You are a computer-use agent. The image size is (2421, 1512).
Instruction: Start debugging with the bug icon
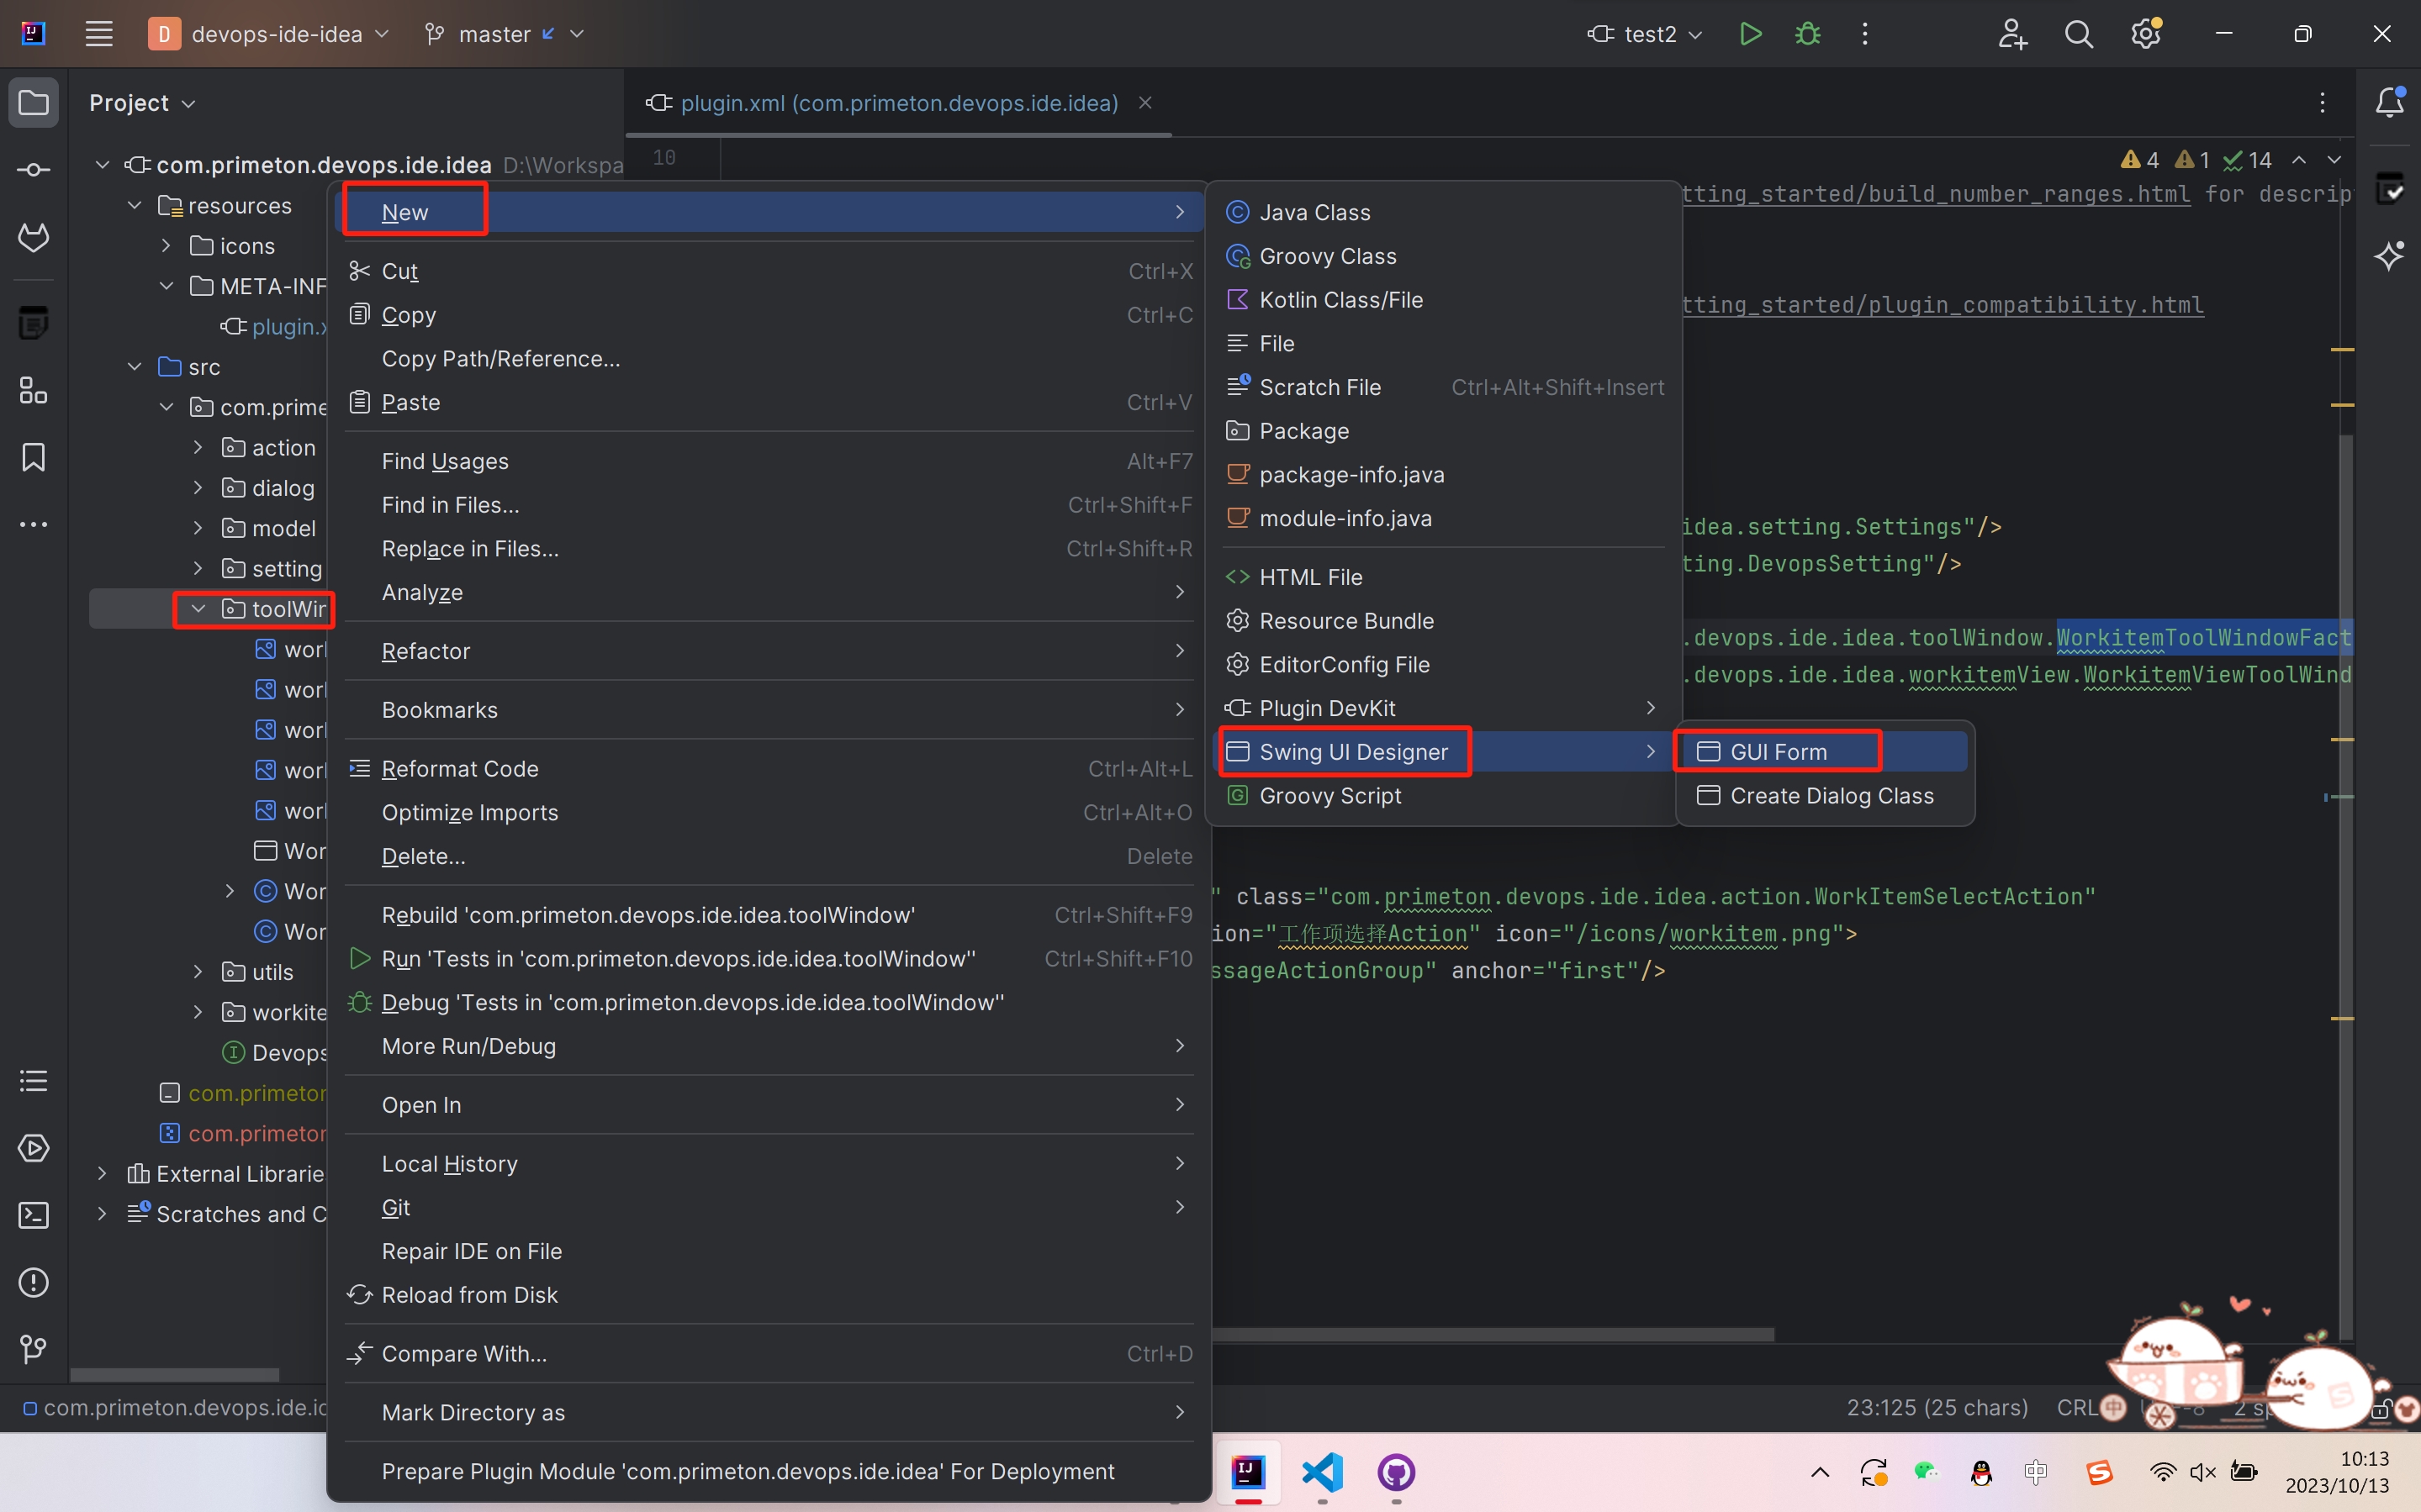1809,33
